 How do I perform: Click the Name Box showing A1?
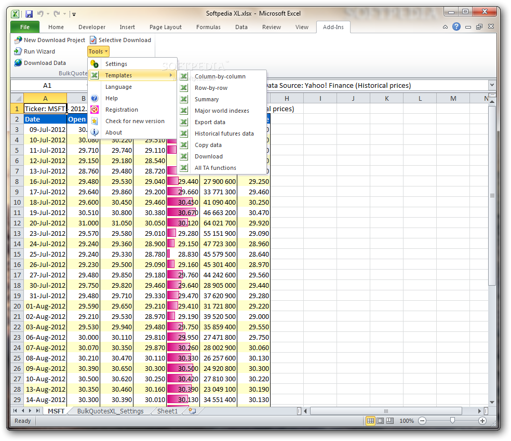47,85
